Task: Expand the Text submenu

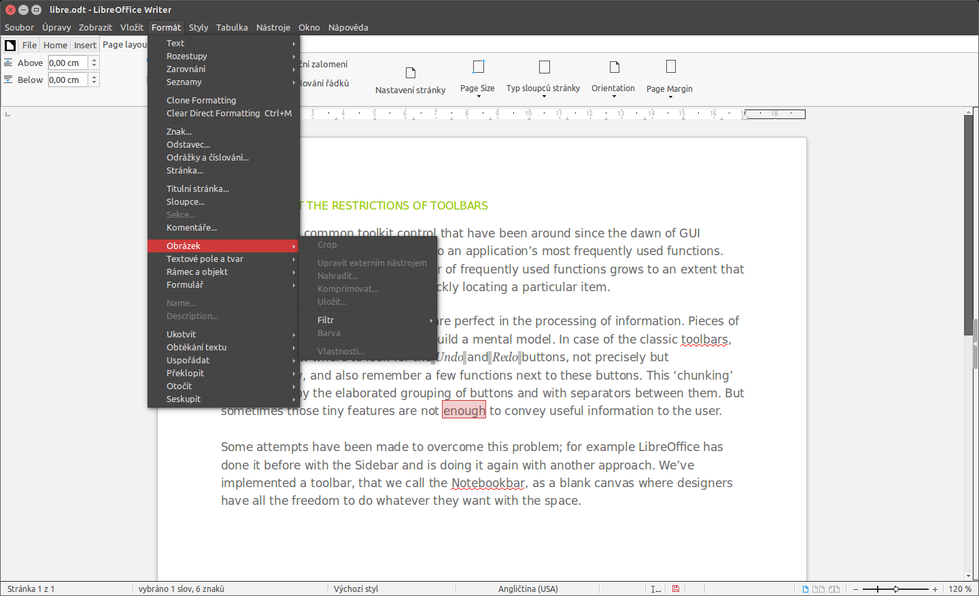Action: 224,44
